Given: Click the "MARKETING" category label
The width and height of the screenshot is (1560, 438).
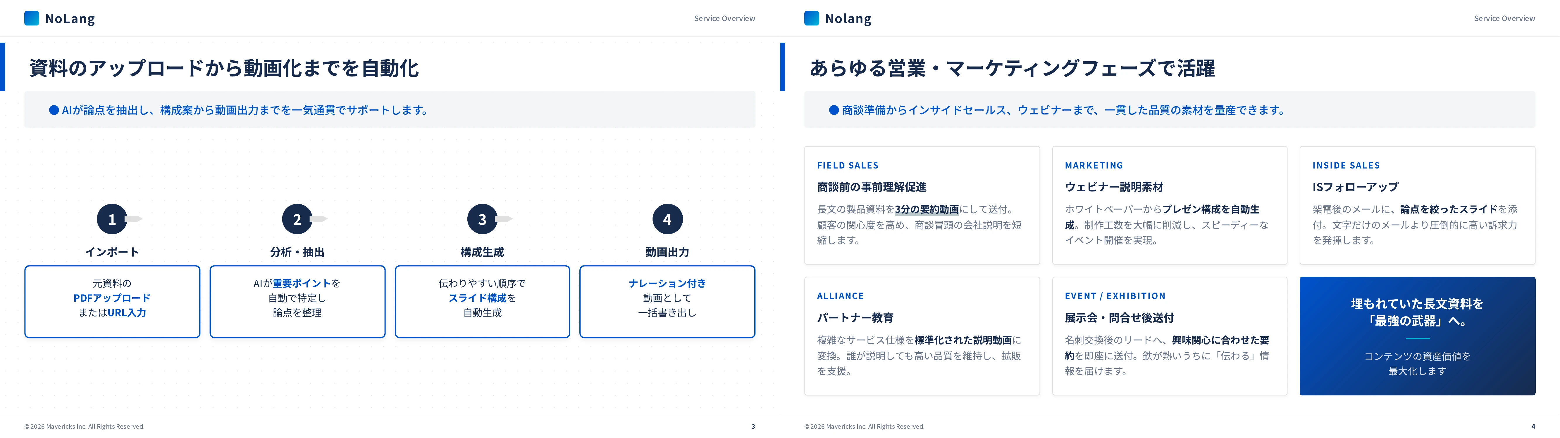Looking at the screenshot, I should pos(1094,166).
